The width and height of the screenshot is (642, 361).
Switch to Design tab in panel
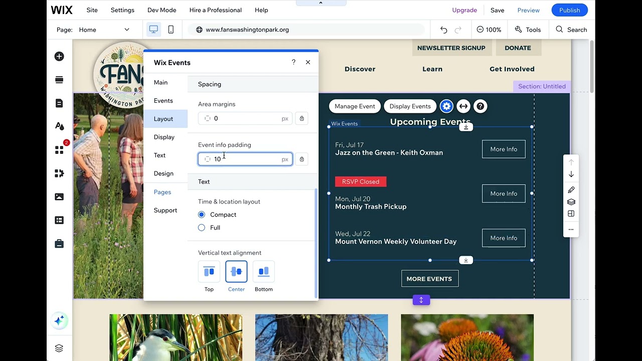166,173
